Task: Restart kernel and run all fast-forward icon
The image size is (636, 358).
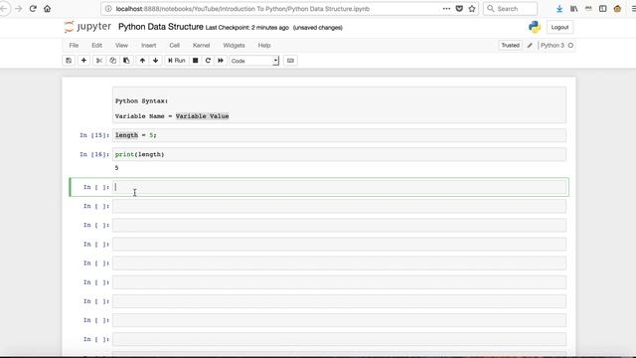Action: tap(221, 61)
